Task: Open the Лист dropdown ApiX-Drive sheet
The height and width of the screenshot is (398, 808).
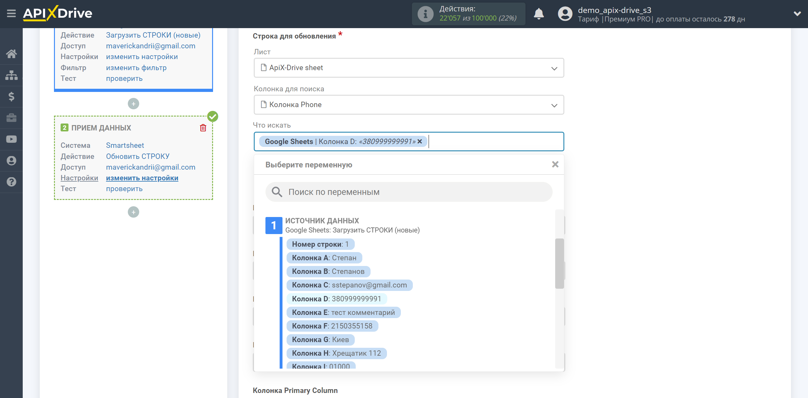Action: pos(409,68)
